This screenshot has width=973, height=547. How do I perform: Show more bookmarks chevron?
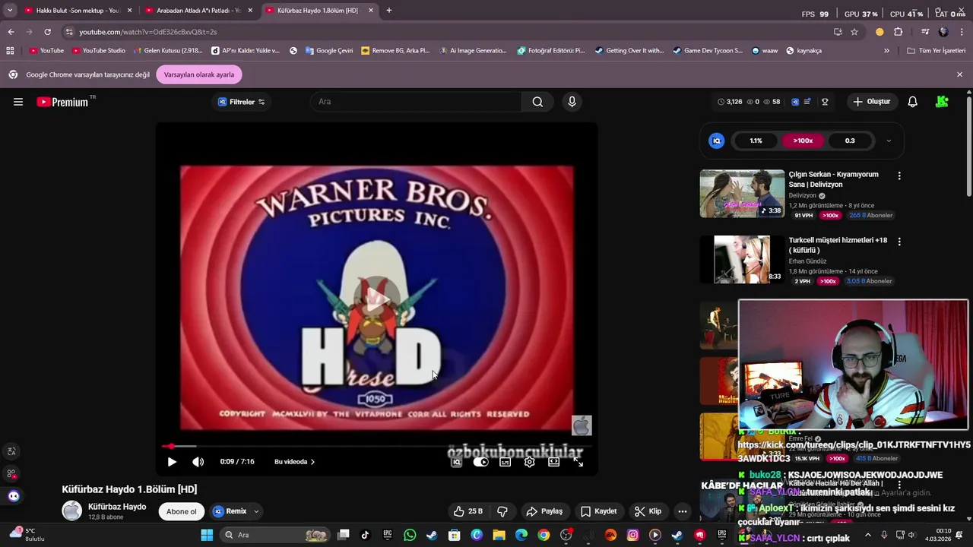(x=886, y=51)
